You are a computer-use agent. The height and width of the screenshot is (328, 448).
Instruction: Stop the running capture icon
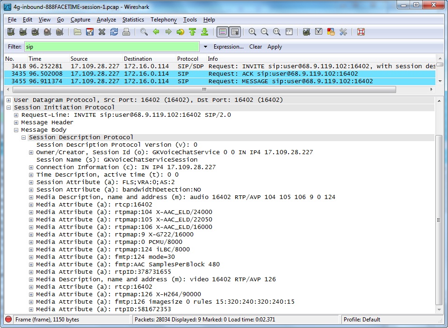point(48,32)
